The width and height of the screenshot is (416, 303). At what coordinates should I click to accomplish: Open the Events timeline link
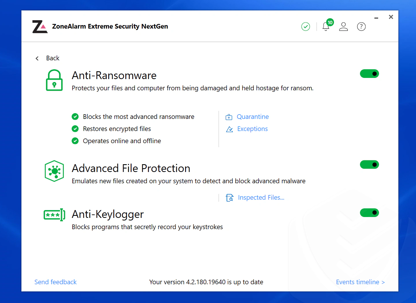click(x=360, y=282)
